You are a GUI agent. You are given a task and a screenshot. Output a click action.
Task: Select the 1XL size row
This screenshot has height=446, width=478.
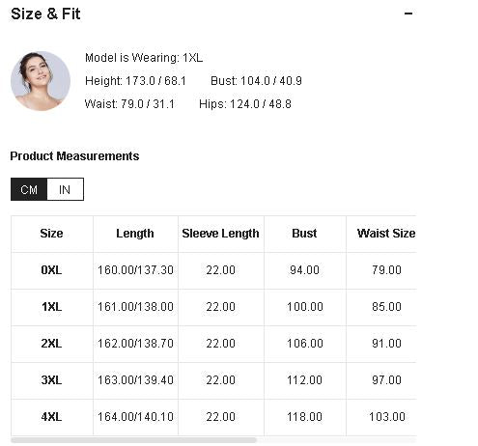pyautogui.click(x=213, y=307)
